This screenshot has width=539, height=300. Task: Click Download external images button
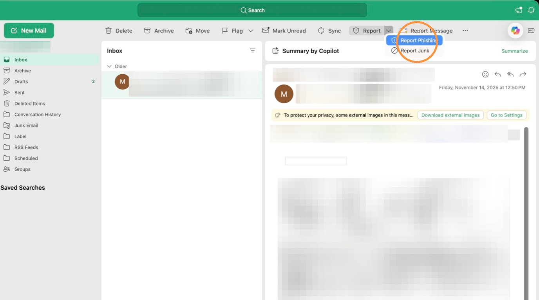[450, 115]
